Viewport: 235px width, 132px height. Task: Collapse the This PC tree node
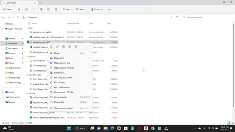click(x=3, y=92)
